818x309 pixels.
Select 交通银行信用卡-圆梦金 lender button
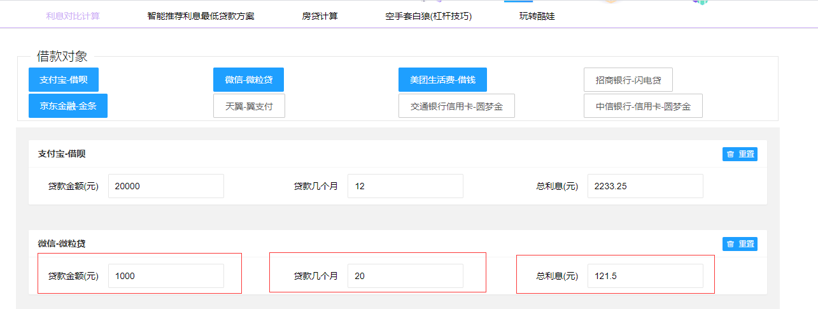pos(456,106)
